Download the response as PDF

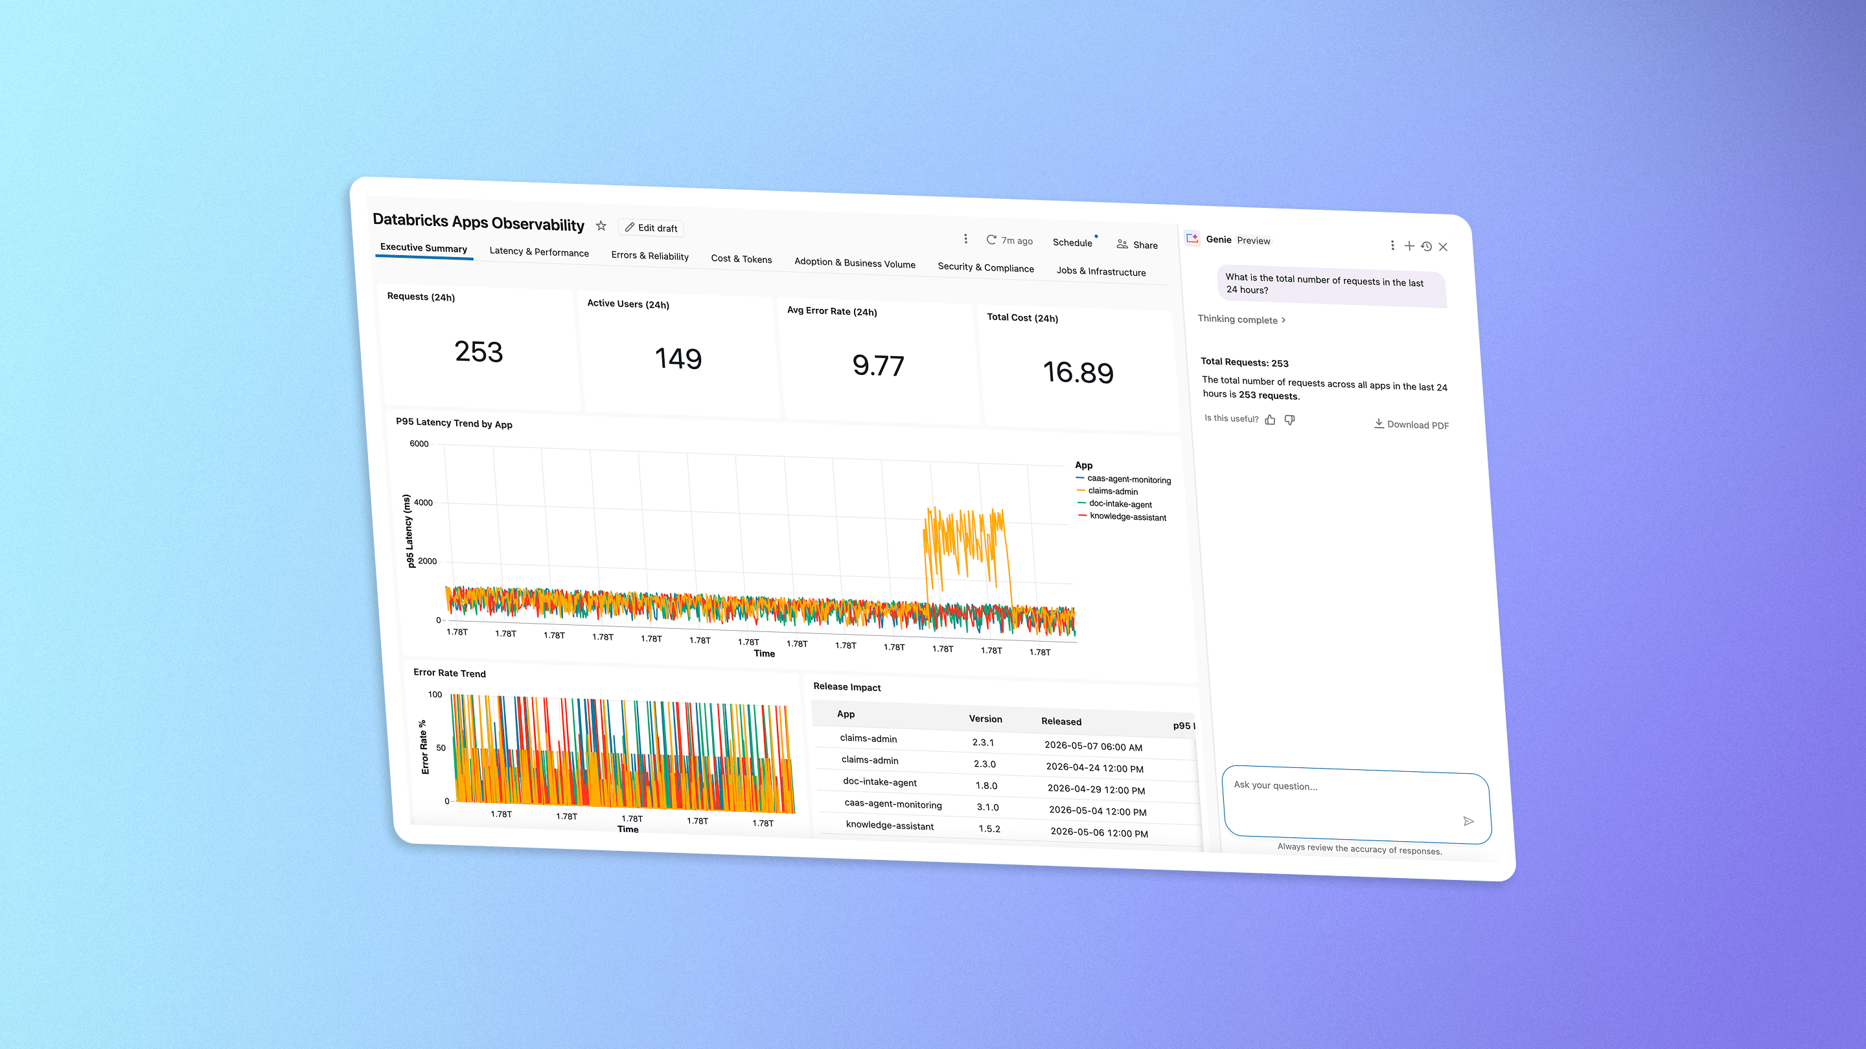coord(1411,424)
